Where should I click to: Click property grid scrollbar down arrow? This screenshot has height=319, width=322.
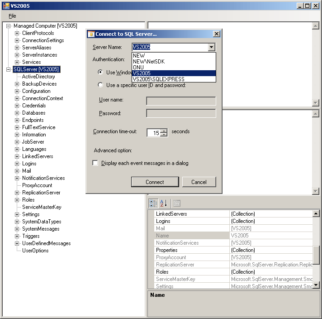pos(316,285)
